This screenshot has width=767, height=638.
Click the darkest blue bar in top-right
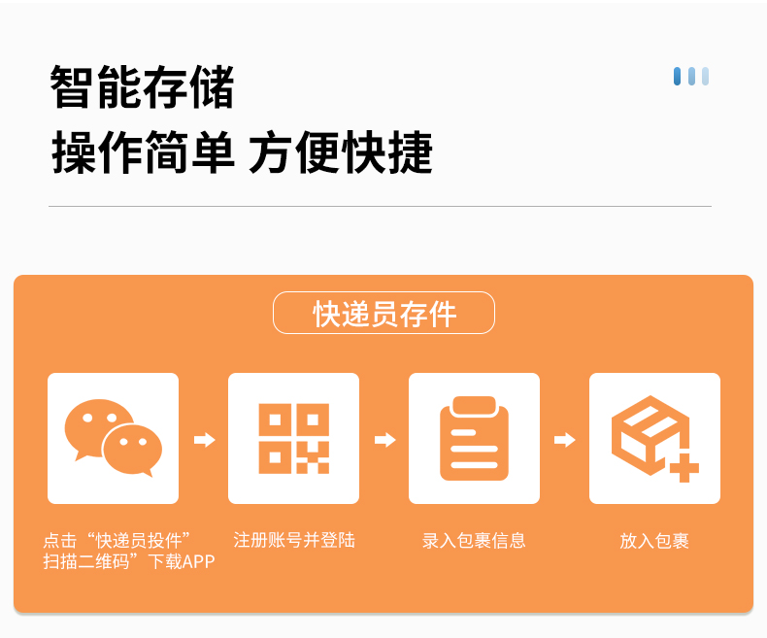[x=677, y=77]
